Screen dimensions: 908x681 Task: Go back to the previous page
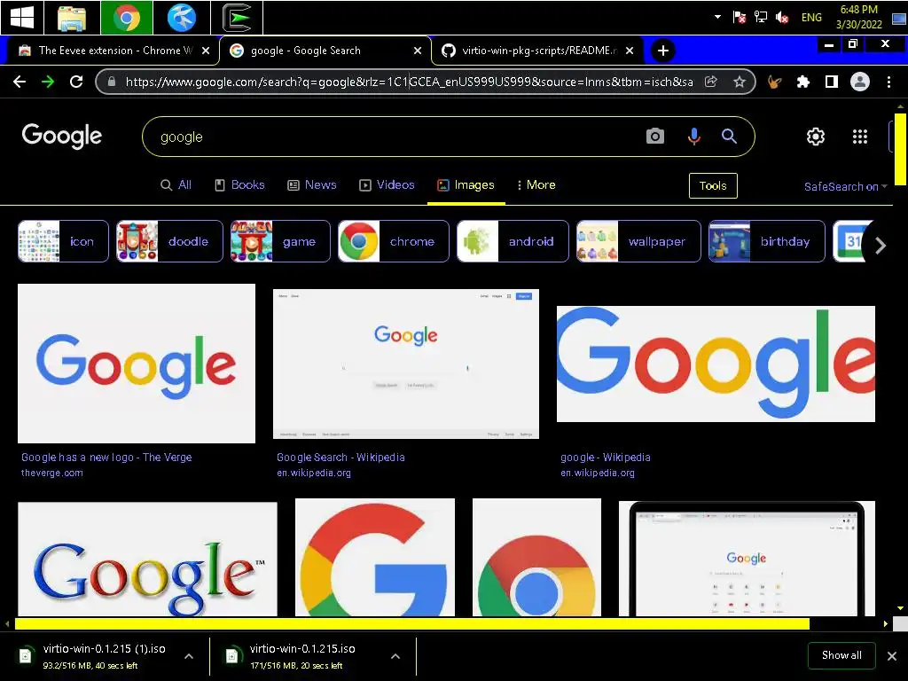pos(20,82)
